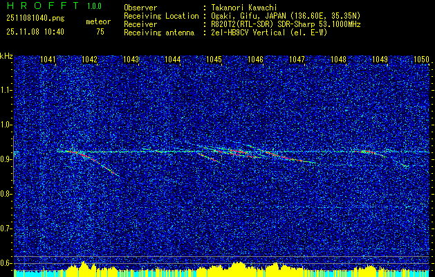Screen dimensions: 435x277
Task: Click time marker 1049
Action: 380,60
